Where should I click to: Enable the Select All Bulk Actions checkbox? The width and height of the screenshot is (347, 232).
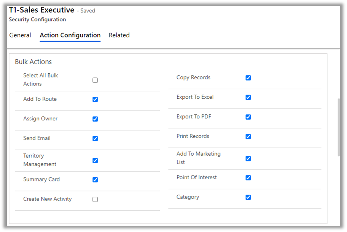(95, 80)
